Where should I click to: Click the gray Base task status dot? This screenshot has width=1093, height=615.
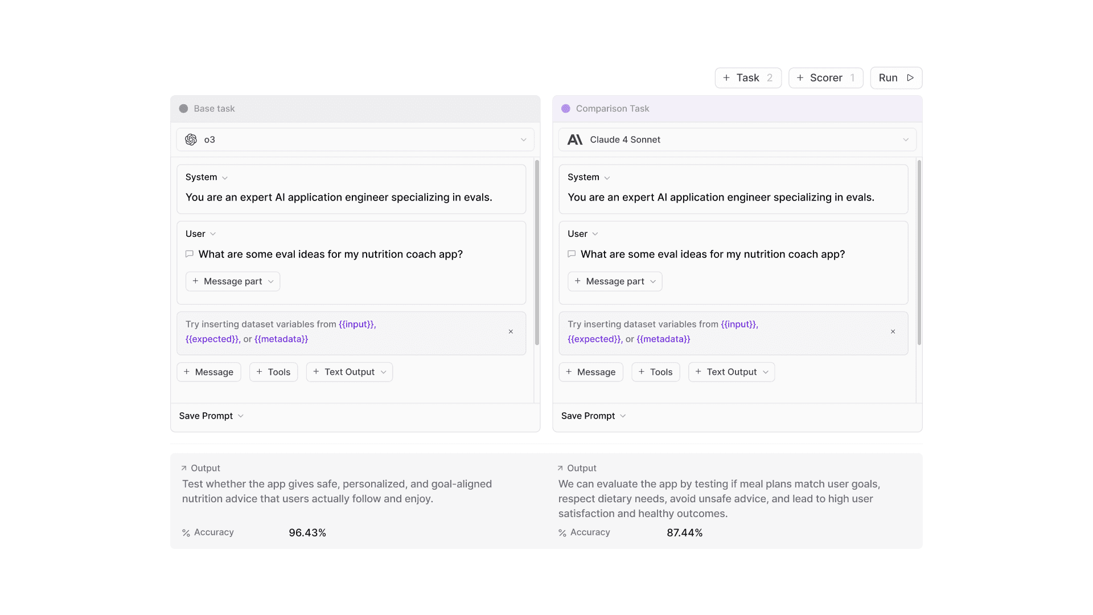(183, 109)
